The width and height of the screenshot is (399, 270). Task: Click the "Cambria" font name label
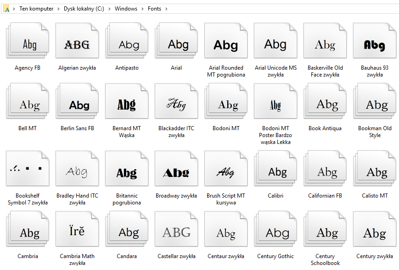(28, 256)
